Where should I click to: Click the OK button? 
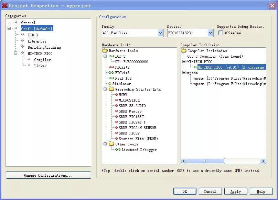pos(185,191)
